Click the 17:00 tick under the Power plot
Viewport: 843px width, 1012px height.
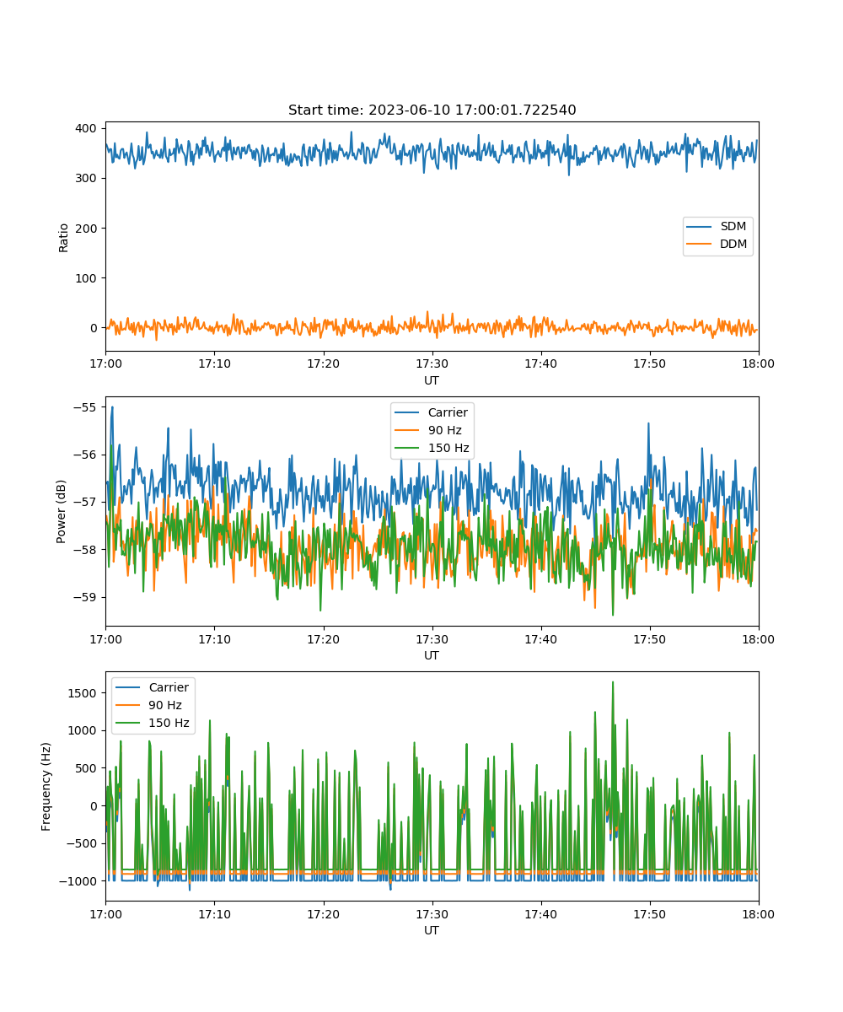pyautogui.click(x=105, y=638)
